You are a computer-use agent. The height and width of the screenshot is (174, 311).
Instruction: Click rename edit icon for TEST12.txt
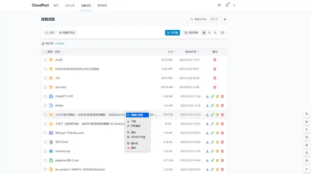coord(217,142)
